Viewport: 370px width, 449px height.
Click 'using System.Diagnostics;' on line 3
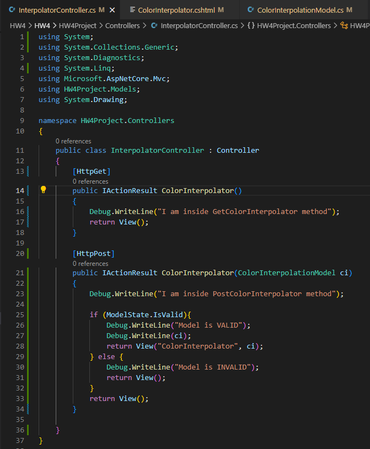pyautogui.click(x=92, y=58)
